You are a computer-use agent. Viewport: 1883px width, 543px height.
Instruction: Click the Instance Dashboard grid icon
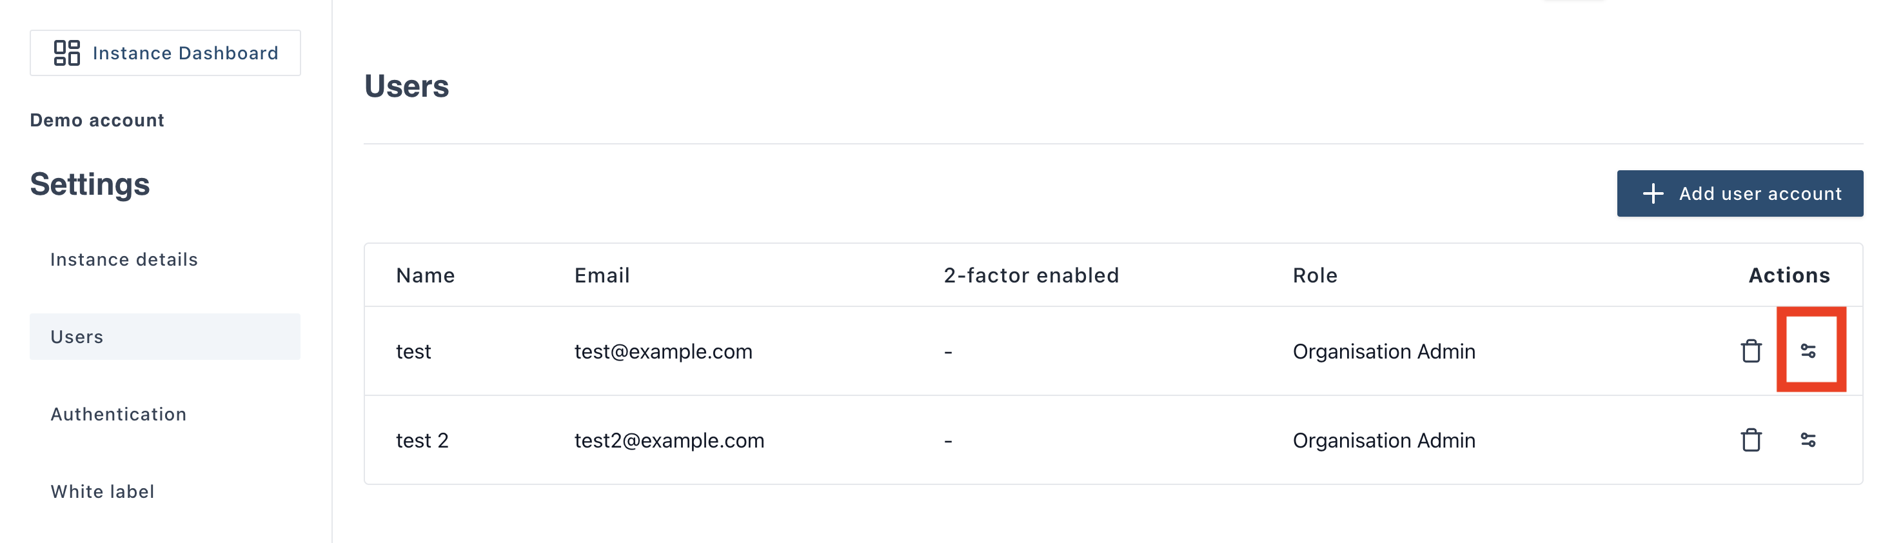click(x=66, y=53)
